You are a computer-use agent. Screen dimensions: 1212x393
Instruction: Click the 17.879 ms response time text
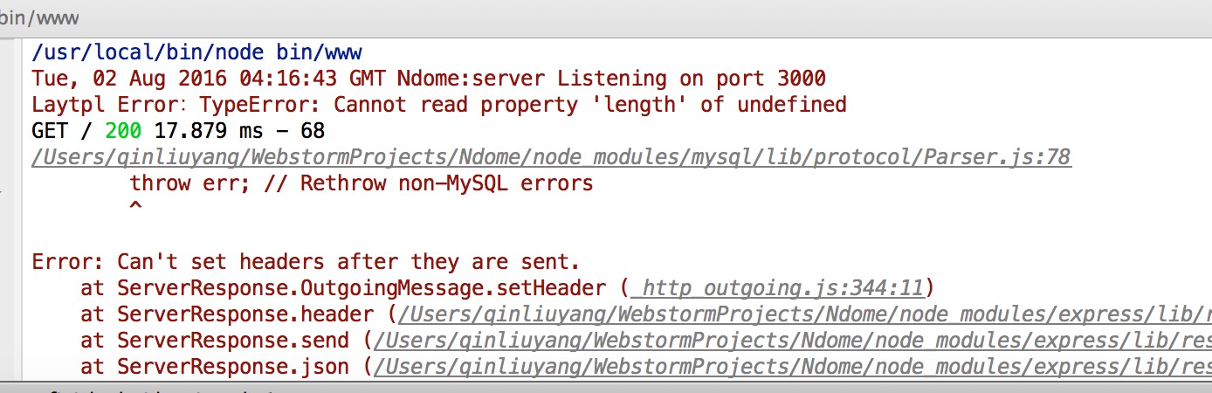click(x=214, y=131)
